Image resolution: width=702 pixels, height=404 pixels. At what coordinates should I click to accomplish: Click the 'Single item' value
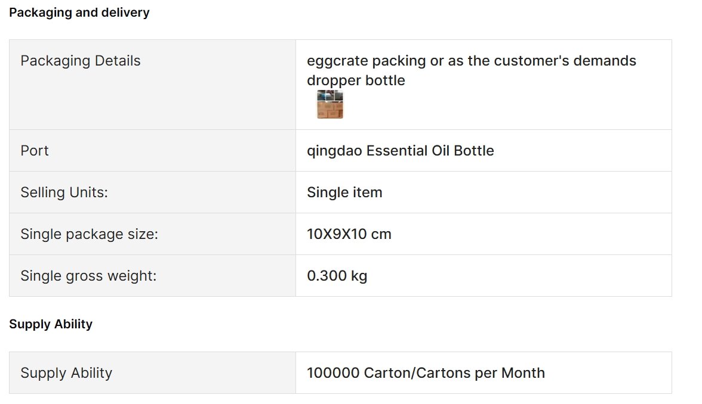[344, 192]
